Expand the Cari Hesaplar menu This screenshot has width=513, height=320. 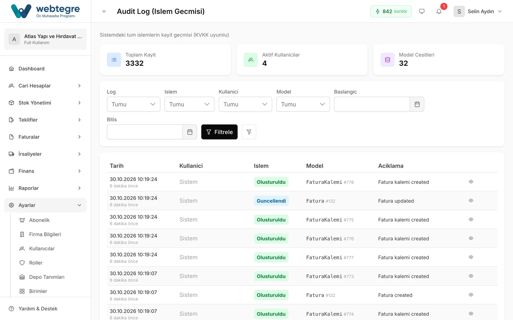[x=45, y=86]
